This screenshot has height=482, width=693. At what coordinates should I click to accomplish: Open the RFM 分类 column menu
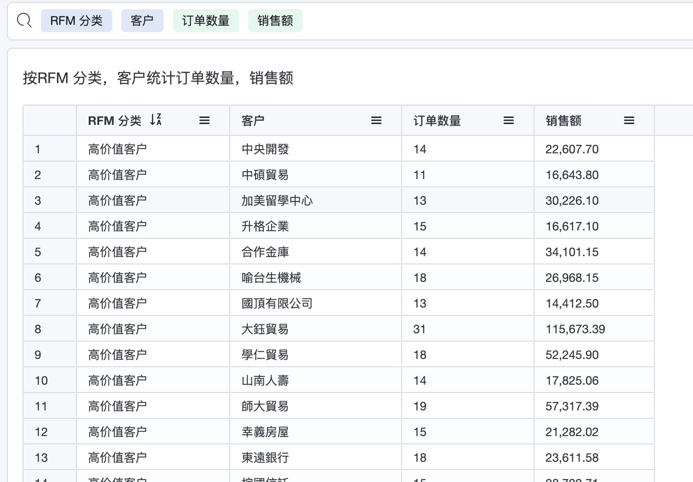(x=204, y=120)
